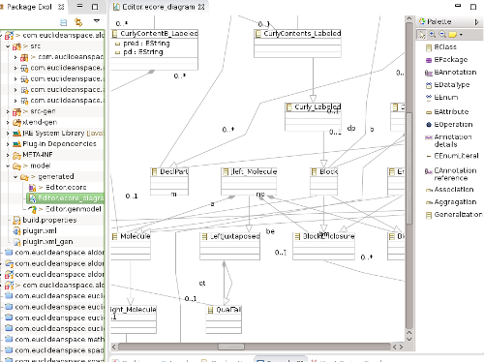The width and height of the screenshot is (484, 362).
Task: Select the EDataType palette tool
Action: (447, 85)
